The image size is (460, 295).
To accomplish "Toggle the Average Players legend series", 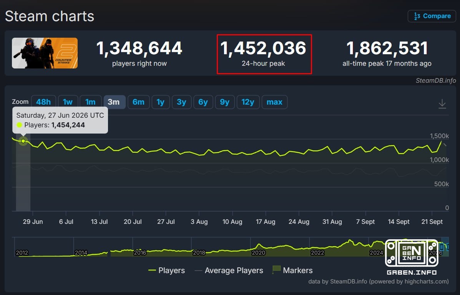I will [x=229, y=270].
